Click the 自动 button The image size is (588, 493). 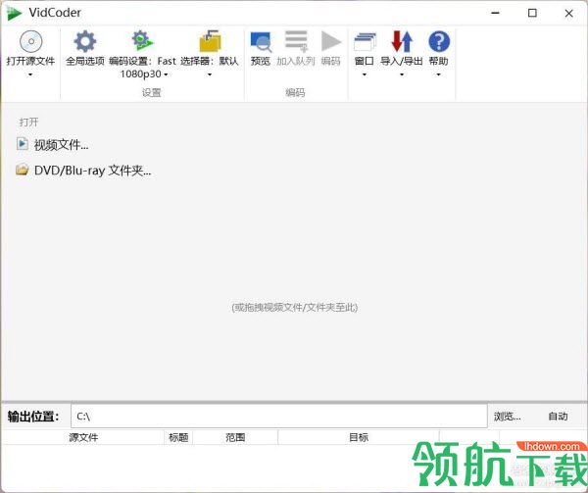click(558, 417)
